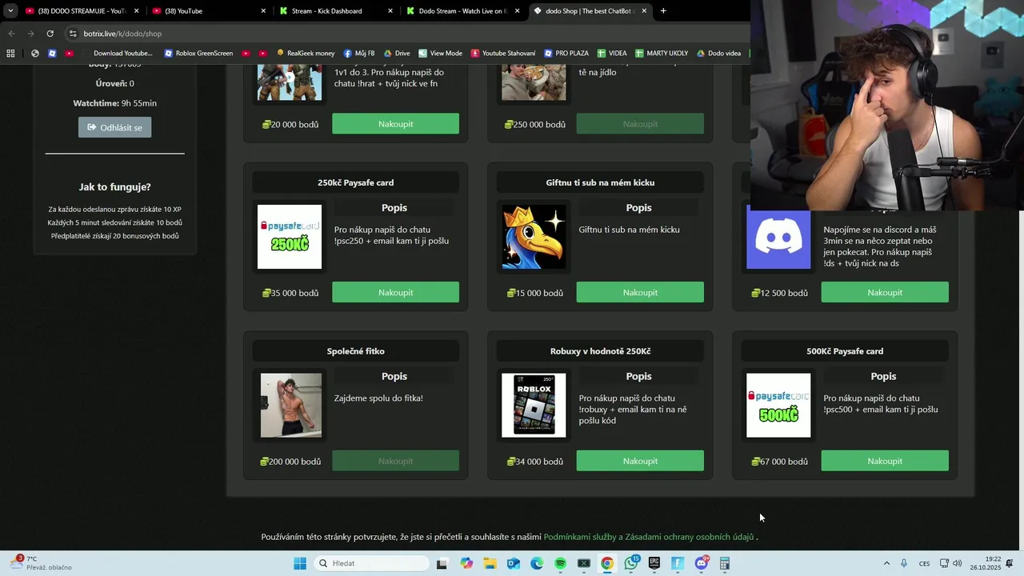Open Outlook from the taskbar
Viewport: 1024px width, 576px height.
click(513, 563)
